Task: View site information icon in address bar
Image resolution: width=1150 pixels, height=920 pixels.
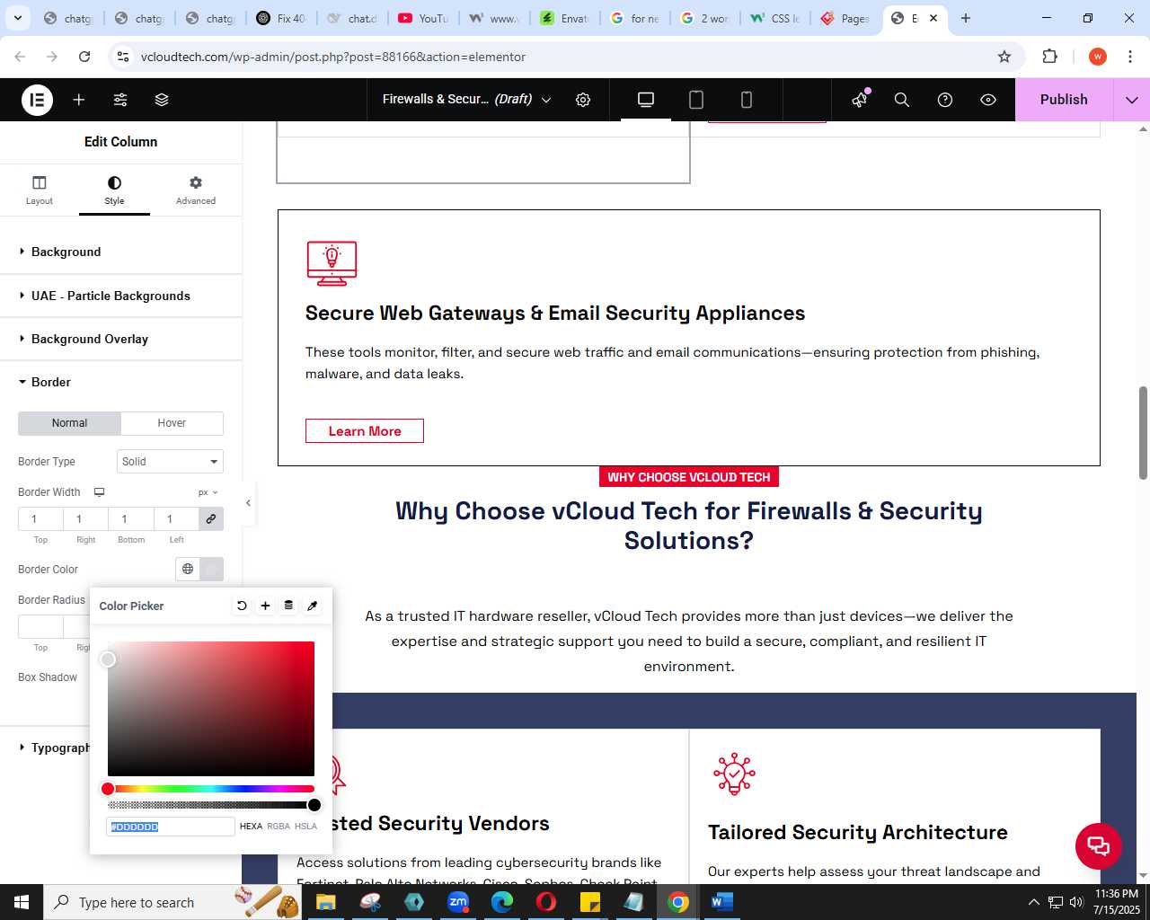Action: [x=123, y=57]
